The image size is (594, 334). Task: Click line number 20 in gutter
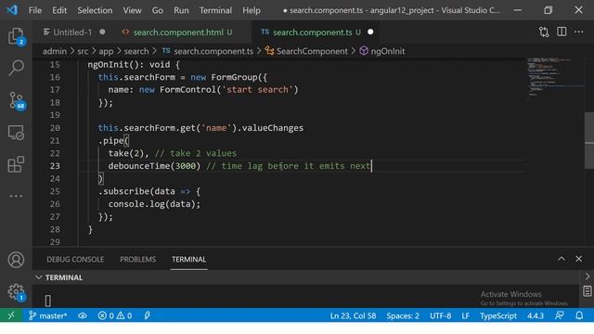pyautogui.click(x=55, y=128)
